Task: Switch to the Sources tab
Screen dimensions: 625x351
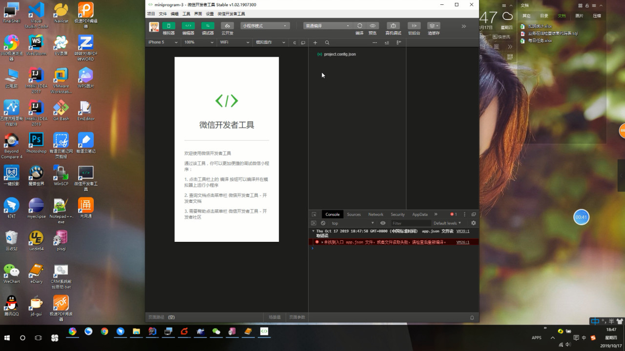Action: (354, 214)
